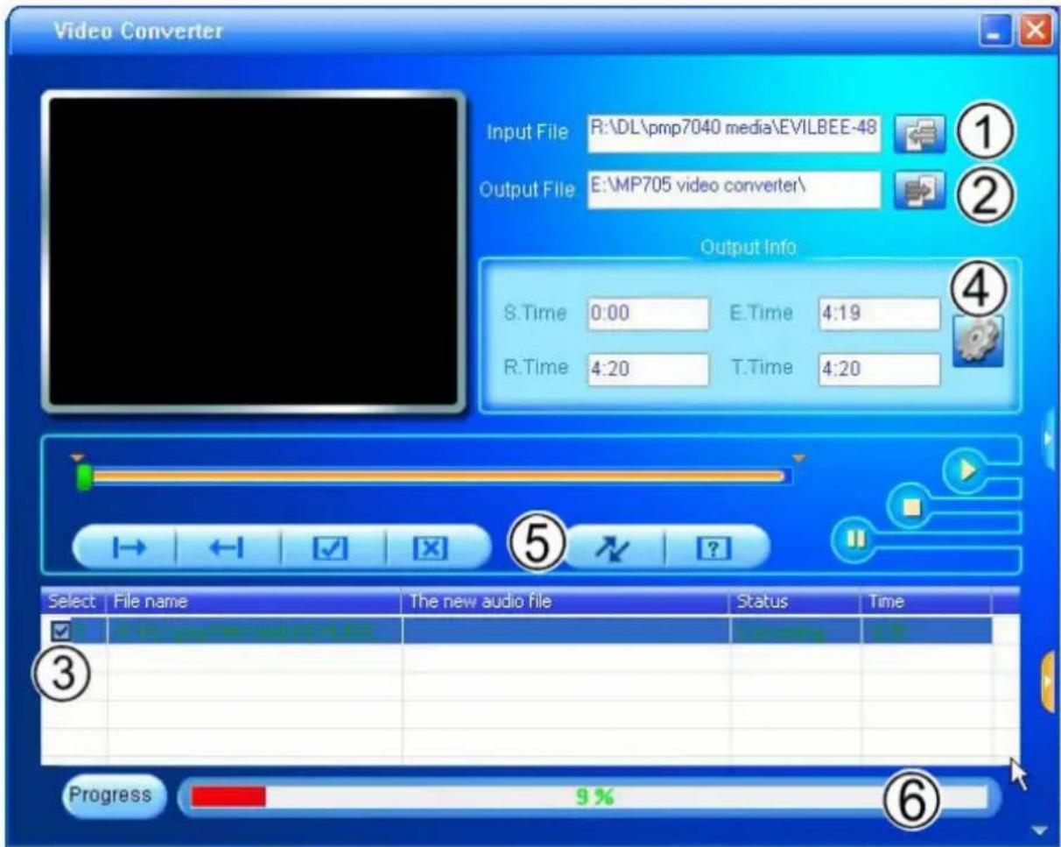The height and width of the screenshot is (847, 1061).
Task: Click the S.Time field showing 0:00
Action: [x=648, y=314]
